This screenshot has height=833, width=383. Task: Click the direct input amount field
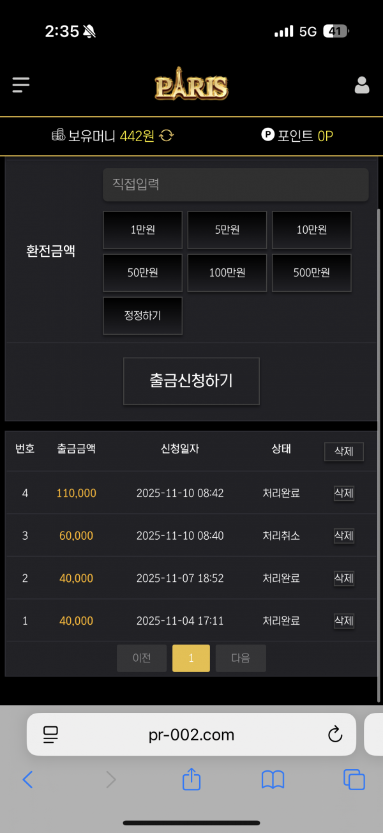(236, 185)
